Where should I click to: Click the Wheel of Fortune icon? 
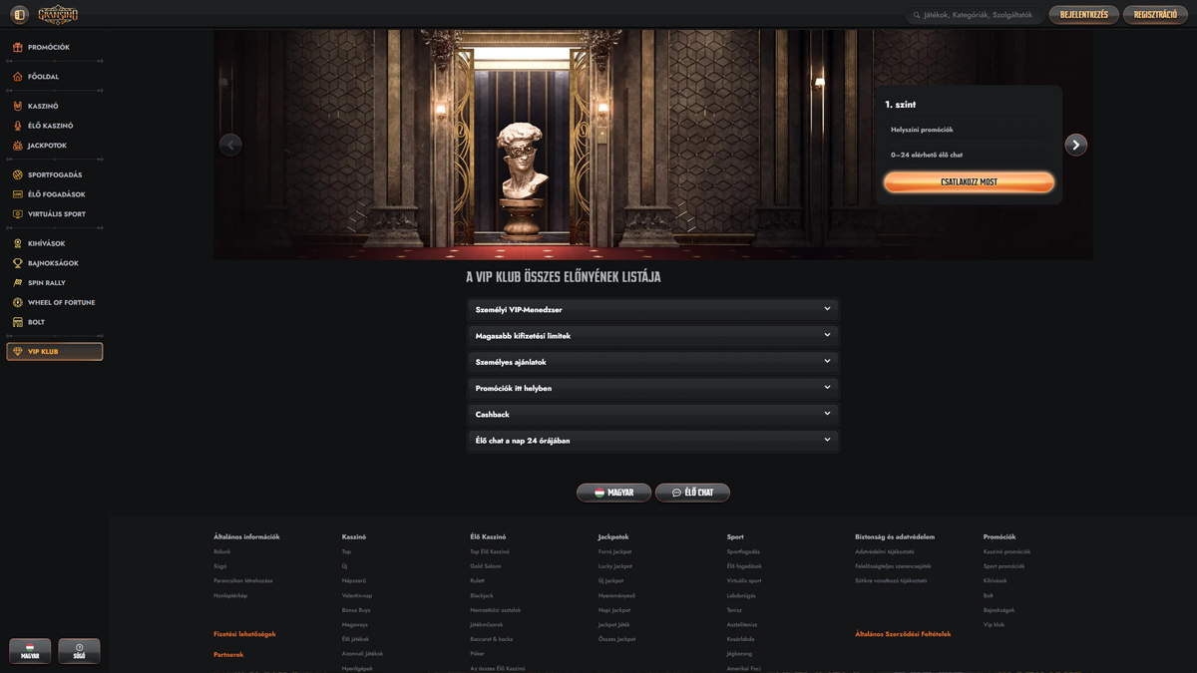pyautogui.click(x=17, y=302)
